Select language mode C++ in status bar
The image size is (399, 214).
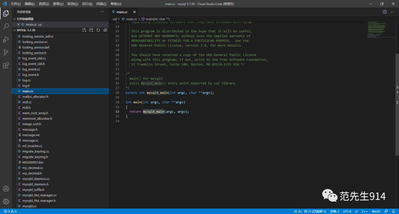tap(365, 211)
